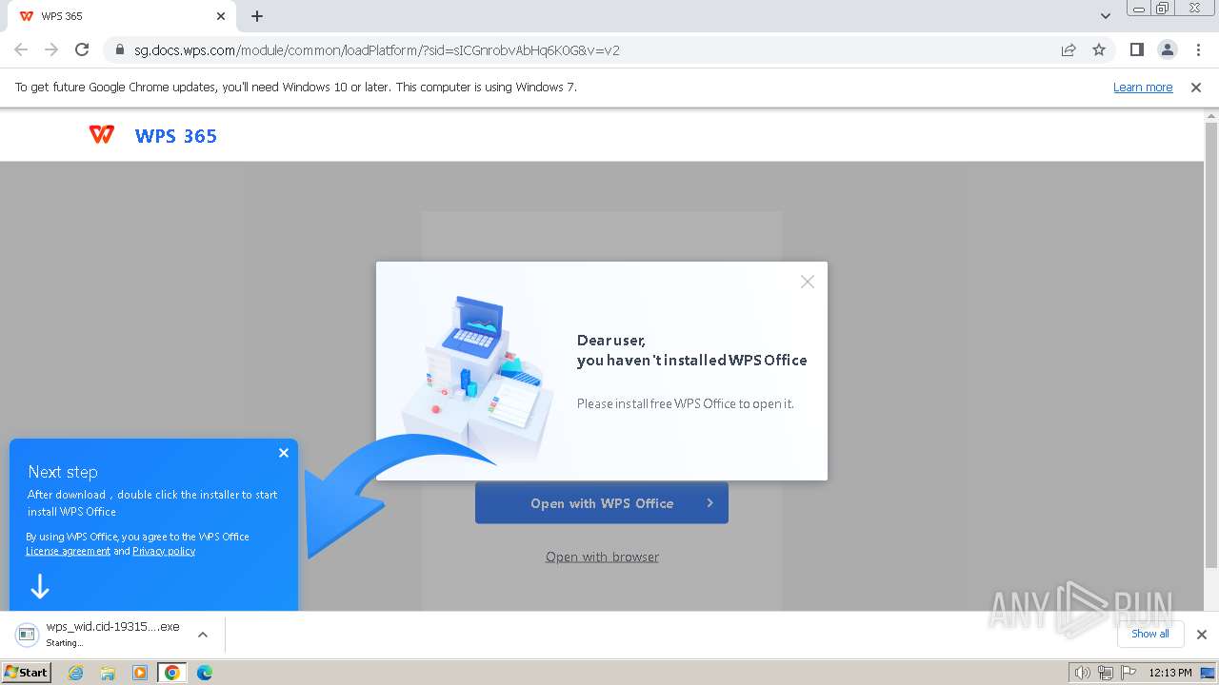Bookmark this tab with star icon
Screen dimensions: 1219x685
coord(1099,49)
